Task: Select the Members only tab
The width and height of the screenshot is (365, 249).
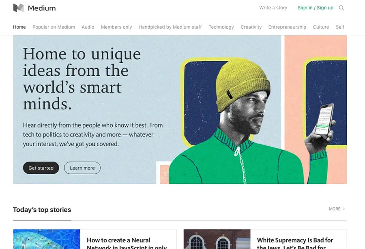Action: click(116, 27)
